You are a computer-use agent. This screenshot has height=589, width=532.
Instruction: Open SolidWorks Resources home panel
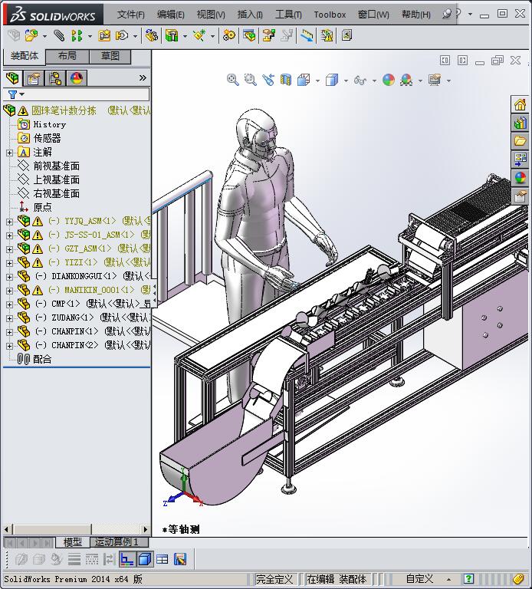point(520,104)
